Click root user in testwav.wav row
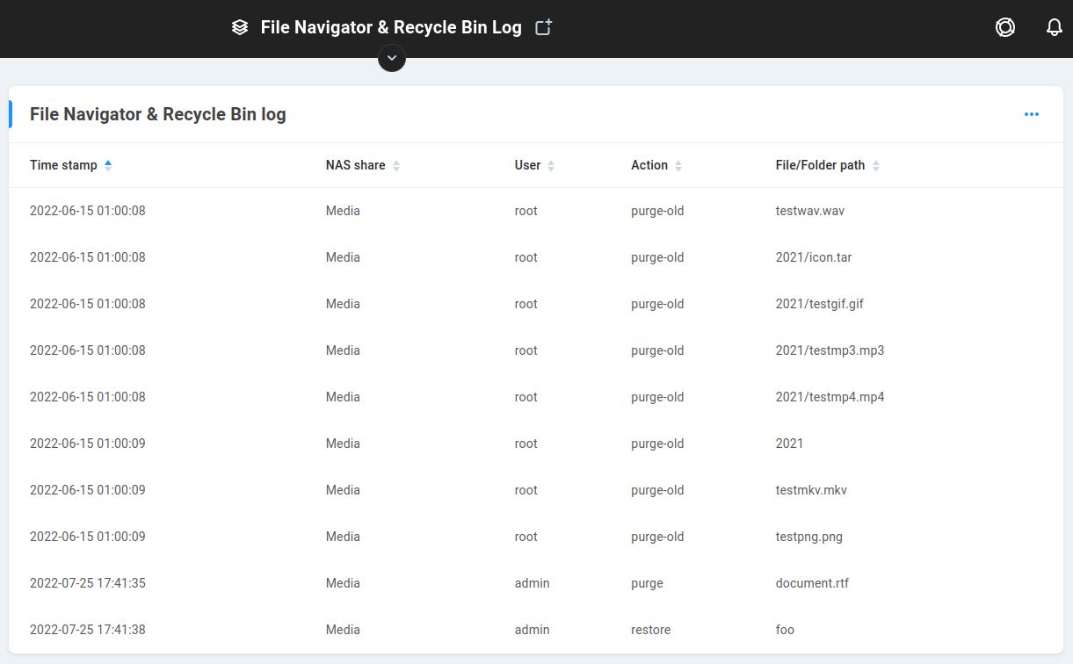 526,211
